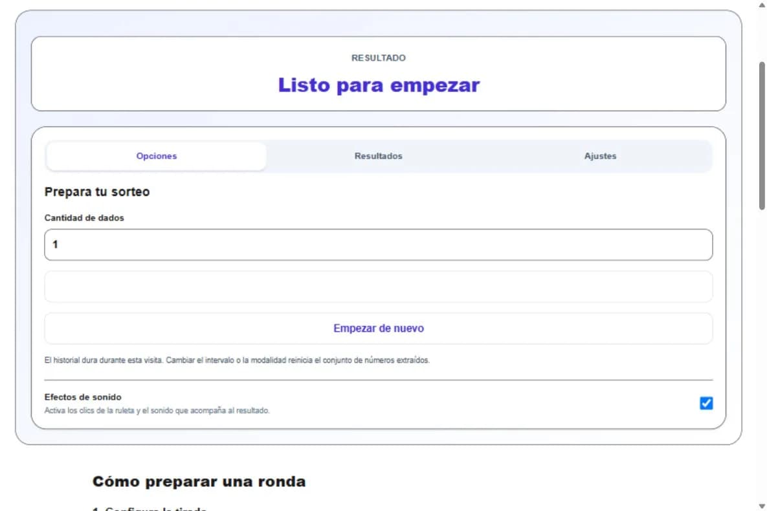Click the 'Cómo preparar una ronda' heading
The width and height of the screenshot is (767, 511).
coord(199,482)
